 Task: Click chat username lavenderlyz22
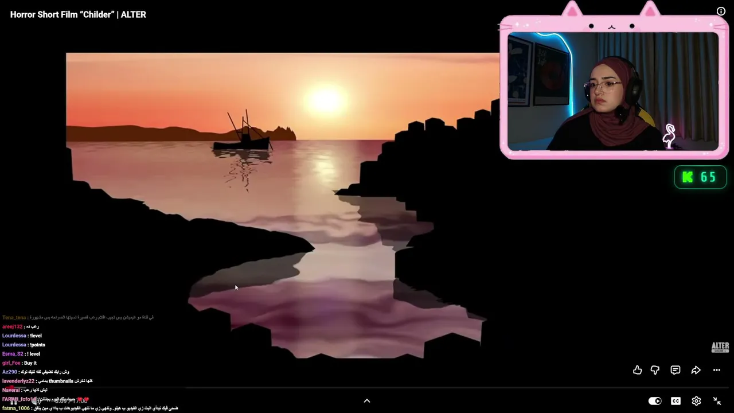coord(18,381)
